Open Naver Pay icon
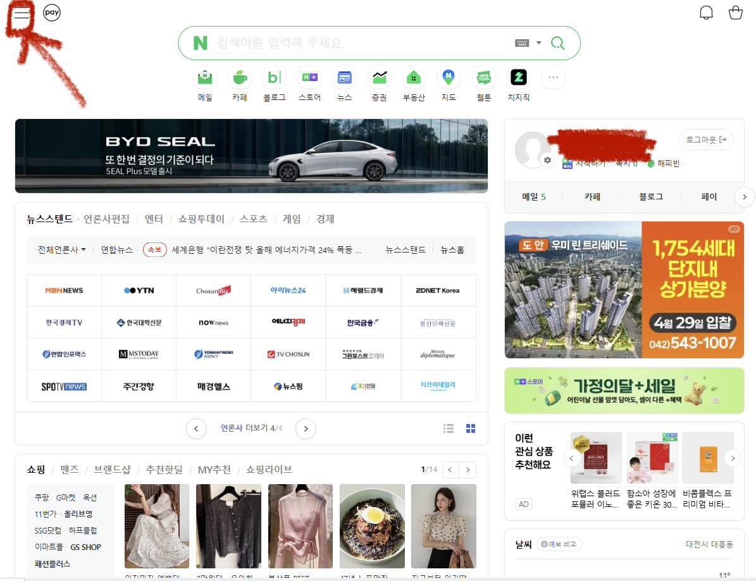Viewport: 756px width, 581px height. tap(52, 13)
